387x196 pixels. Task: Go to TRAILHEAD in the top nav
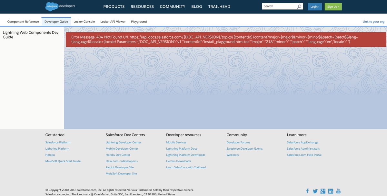219,6
